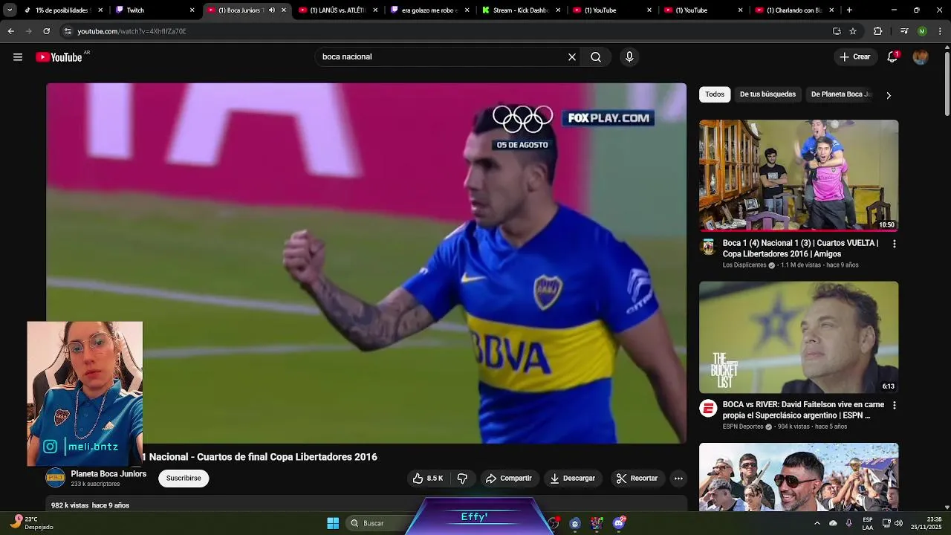
Task: Show hidden tray icons chevron
Action: point(817,523)
